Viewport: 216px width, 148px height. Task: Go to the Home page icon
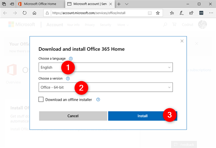coord(34,13)
